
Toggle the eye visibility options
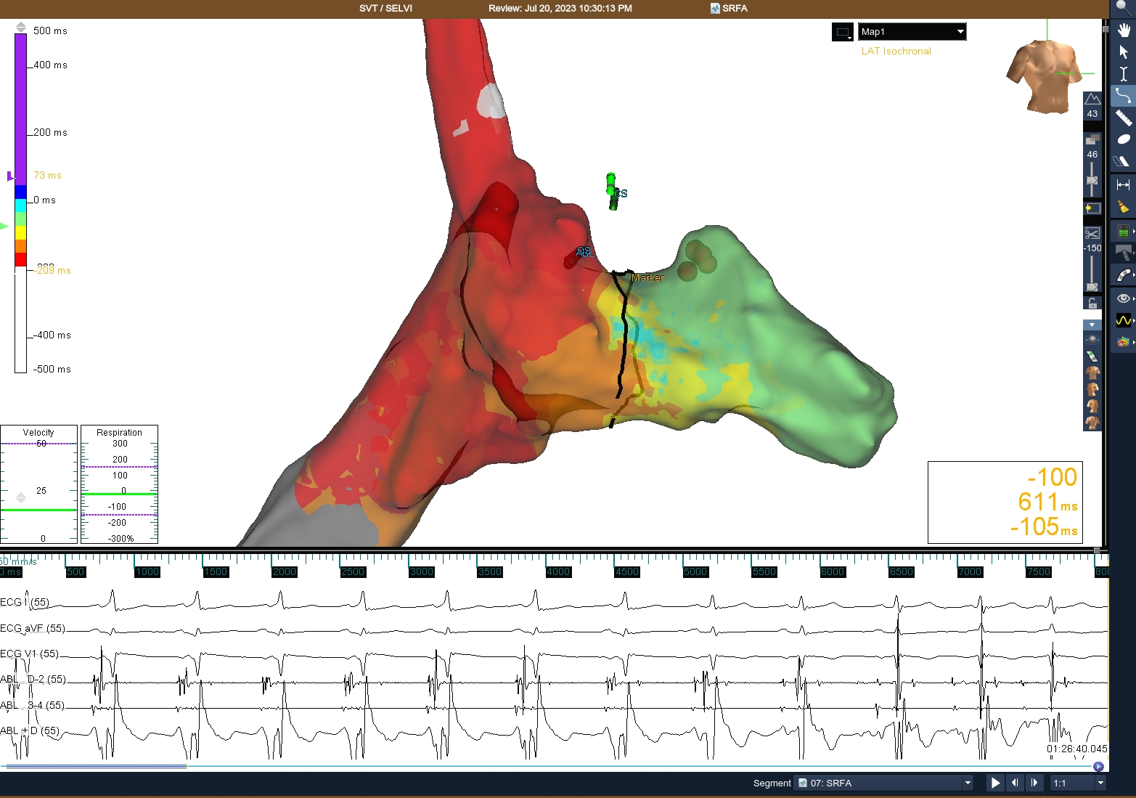coord(1124,298)
